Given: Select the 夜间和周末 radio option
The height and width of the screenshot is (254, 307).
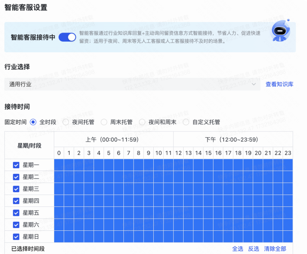Looking at the screenshot, I should [x=142, y=122].
